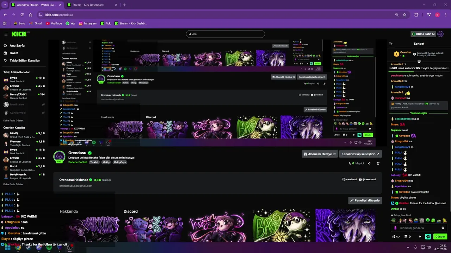This screenshot has width=451, height=253.
Task: Open a new browser tab
Action: pos(124,5)
